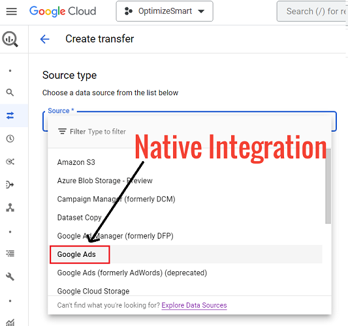Image resolution: width=348 pixels, height=326 pixels.
Task: Open the Analytics Hub icon in sidebar
Action: coord(10,162)
